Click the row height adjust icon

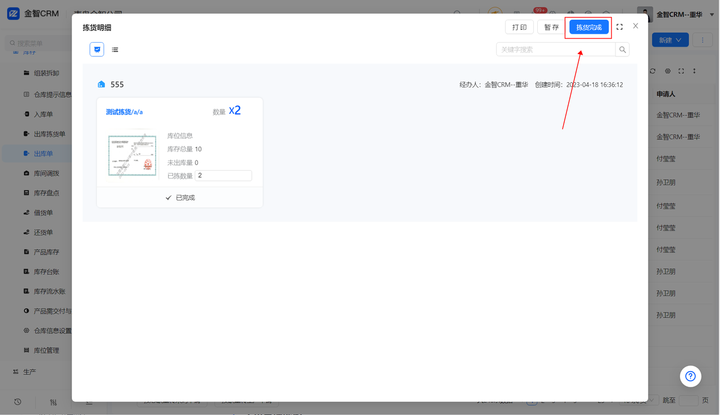pos(695,71)
